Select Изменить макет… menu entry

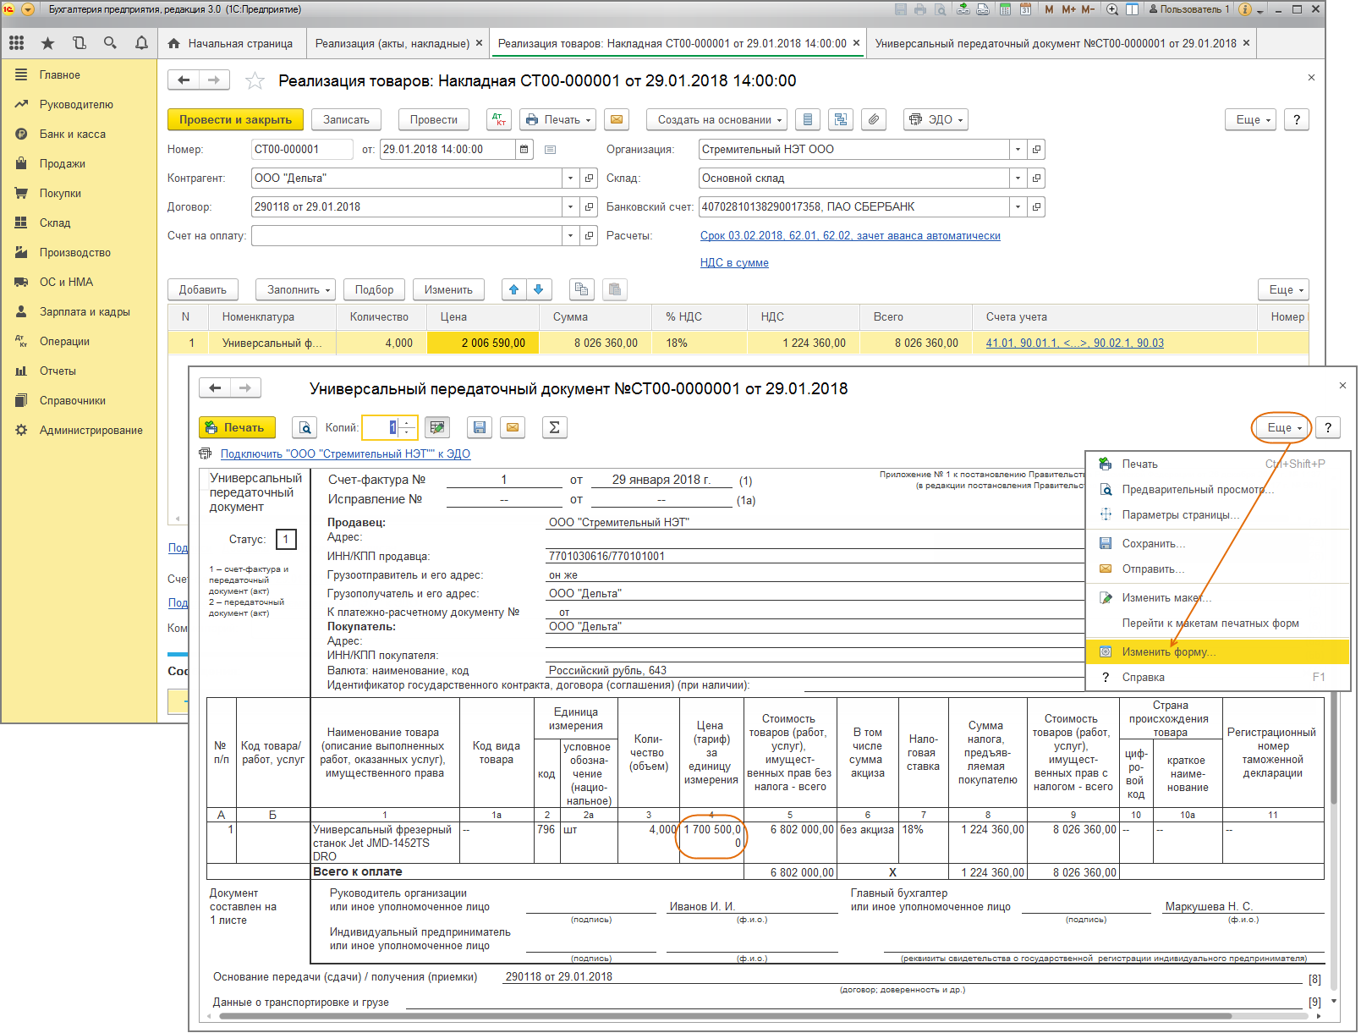coord(1217,598)
